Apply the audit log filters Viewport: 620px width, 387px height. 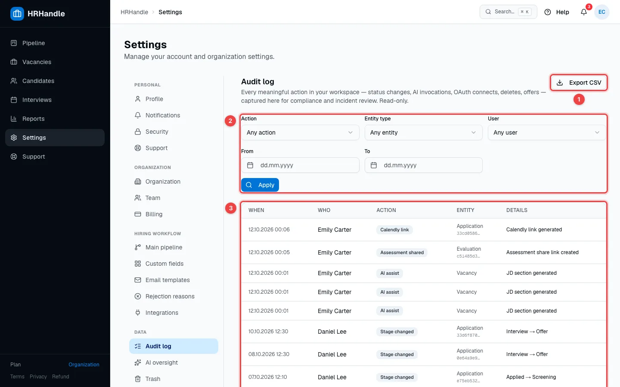tap(260, 185)
